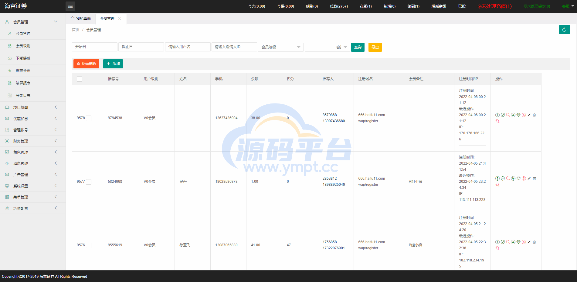The image size is (577, 282).
Task: Click the green 添加 button
Action: (113, 64)
